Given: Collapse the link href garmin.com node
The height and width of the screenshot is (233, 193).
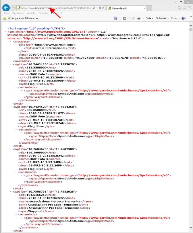Looking at the screenshot, I should pos(16,45).
